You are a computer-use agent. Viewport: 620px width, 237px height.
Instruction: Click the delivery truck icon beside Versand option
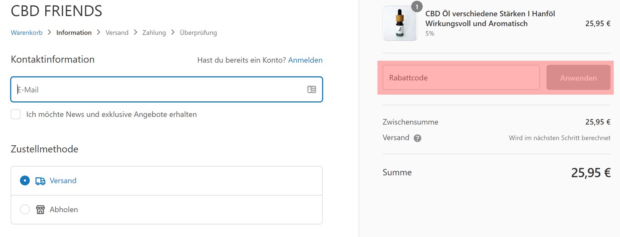(x=40, y=181)
